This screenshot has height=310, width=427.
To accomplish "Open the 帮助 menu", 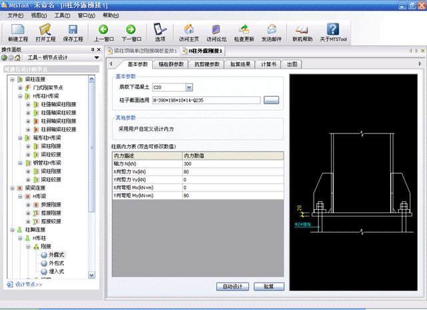I will click(111, 15).
